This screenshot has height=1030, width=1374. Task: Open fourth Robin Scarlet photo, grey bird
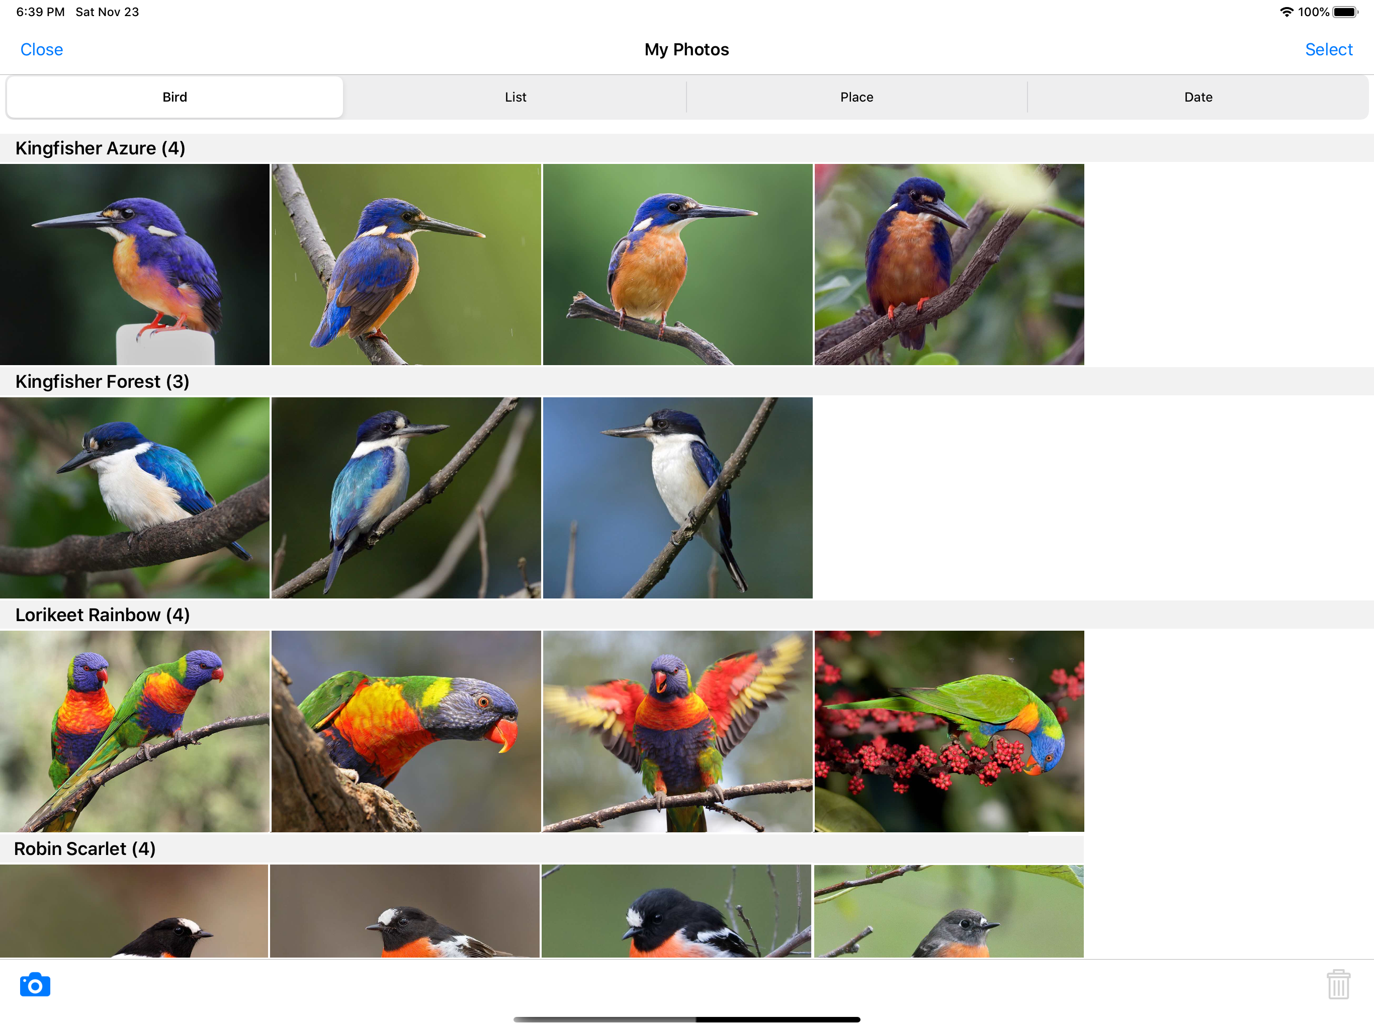pos(949,911)
